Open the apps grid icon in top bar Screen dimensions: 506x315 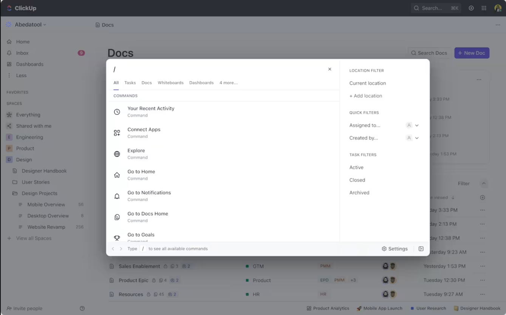click(x=484, y=8)
